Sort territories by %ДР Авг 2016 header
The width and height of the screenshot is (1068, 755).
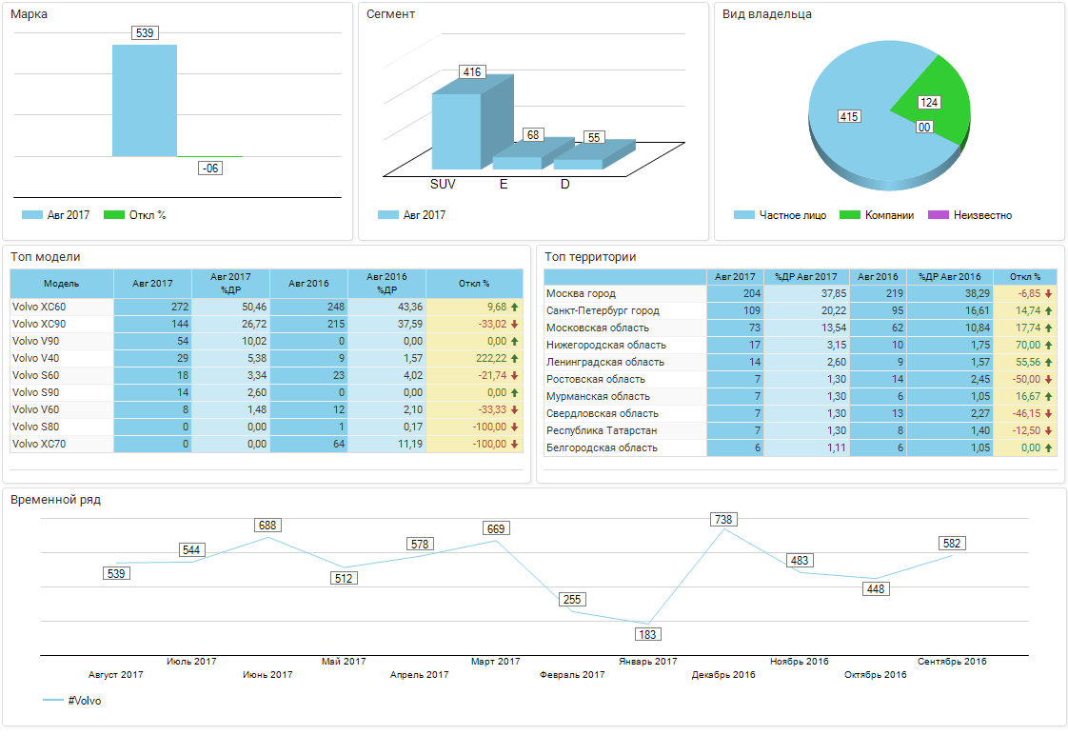pos(949,277)
